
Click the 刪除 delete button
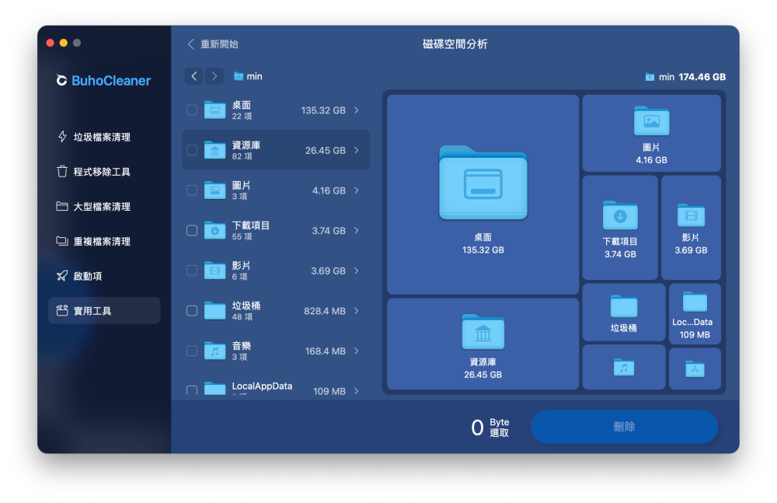pyautogui.click(x=625, y=427)
